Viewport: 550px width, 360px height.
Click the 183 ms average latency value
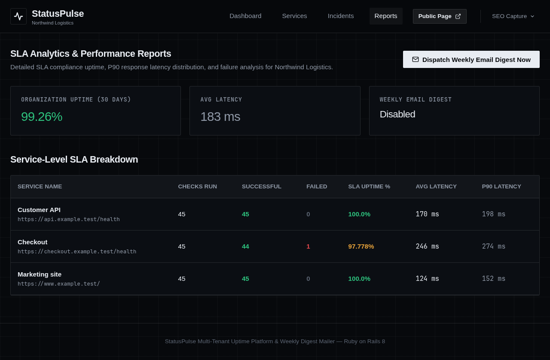point(220,117)
